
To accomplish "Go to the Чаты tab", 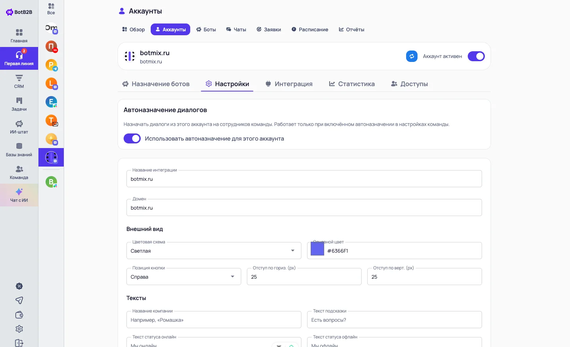I will [x=236, y=30].
